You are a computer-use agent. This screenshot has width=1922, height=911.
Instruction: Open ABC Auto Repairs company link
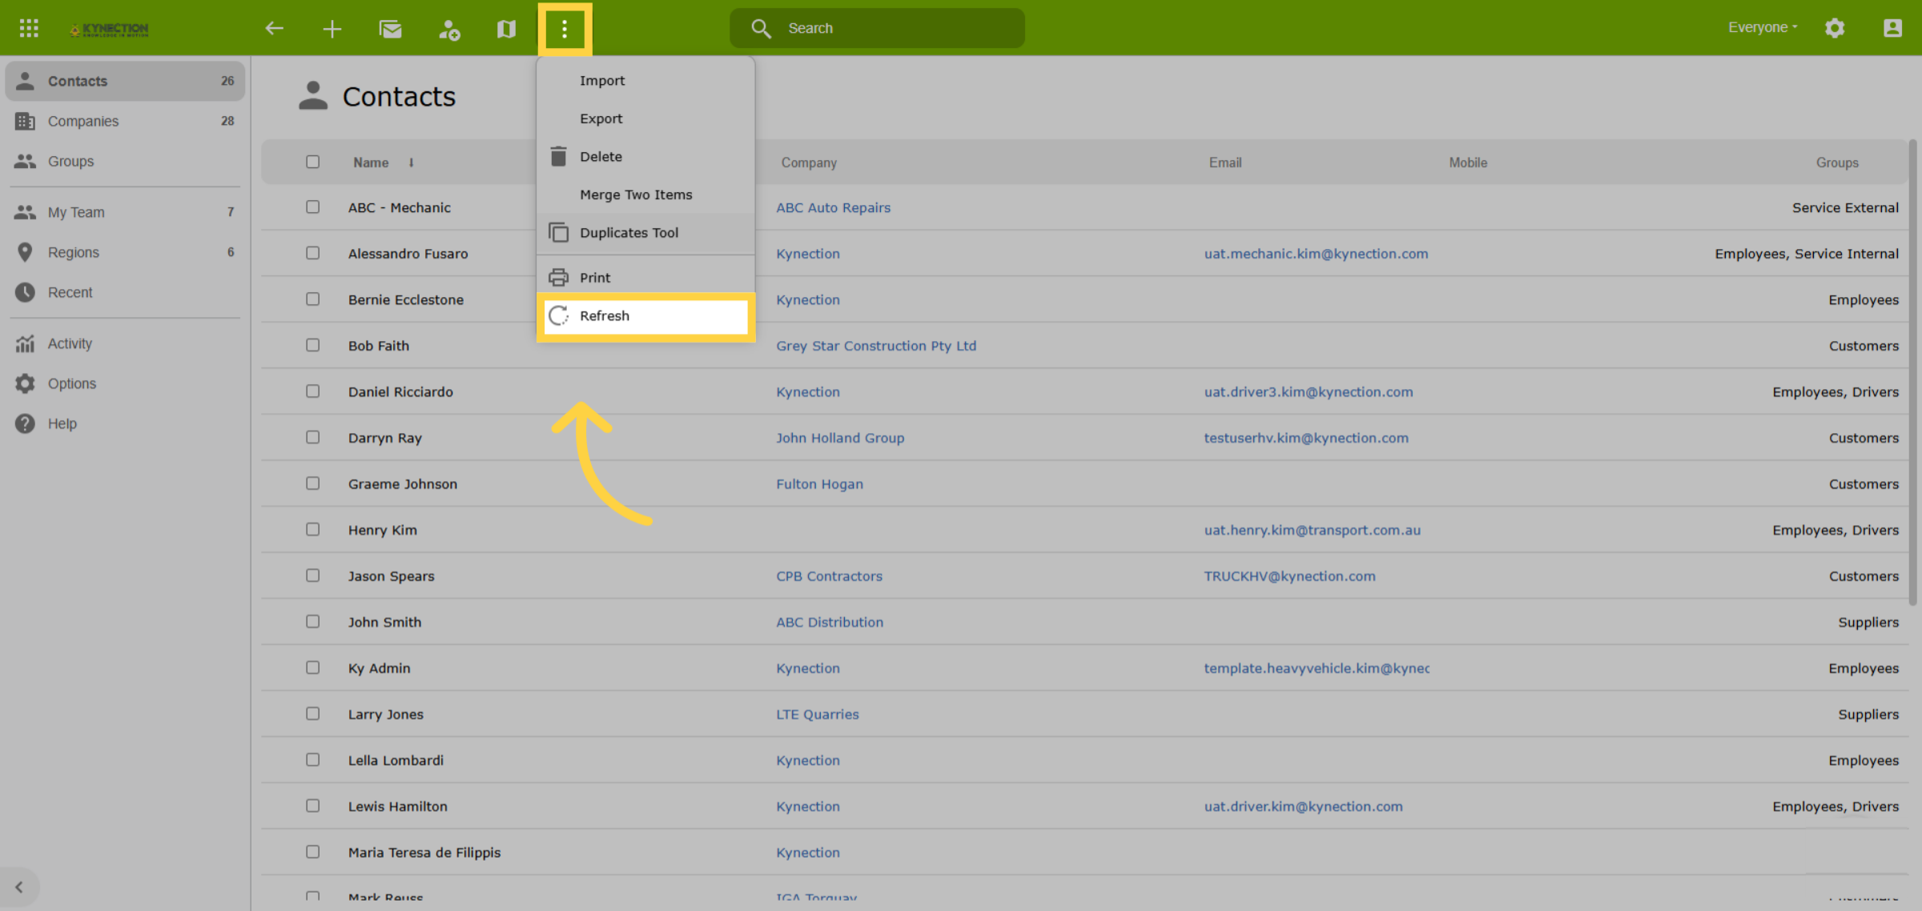[833, 207]
